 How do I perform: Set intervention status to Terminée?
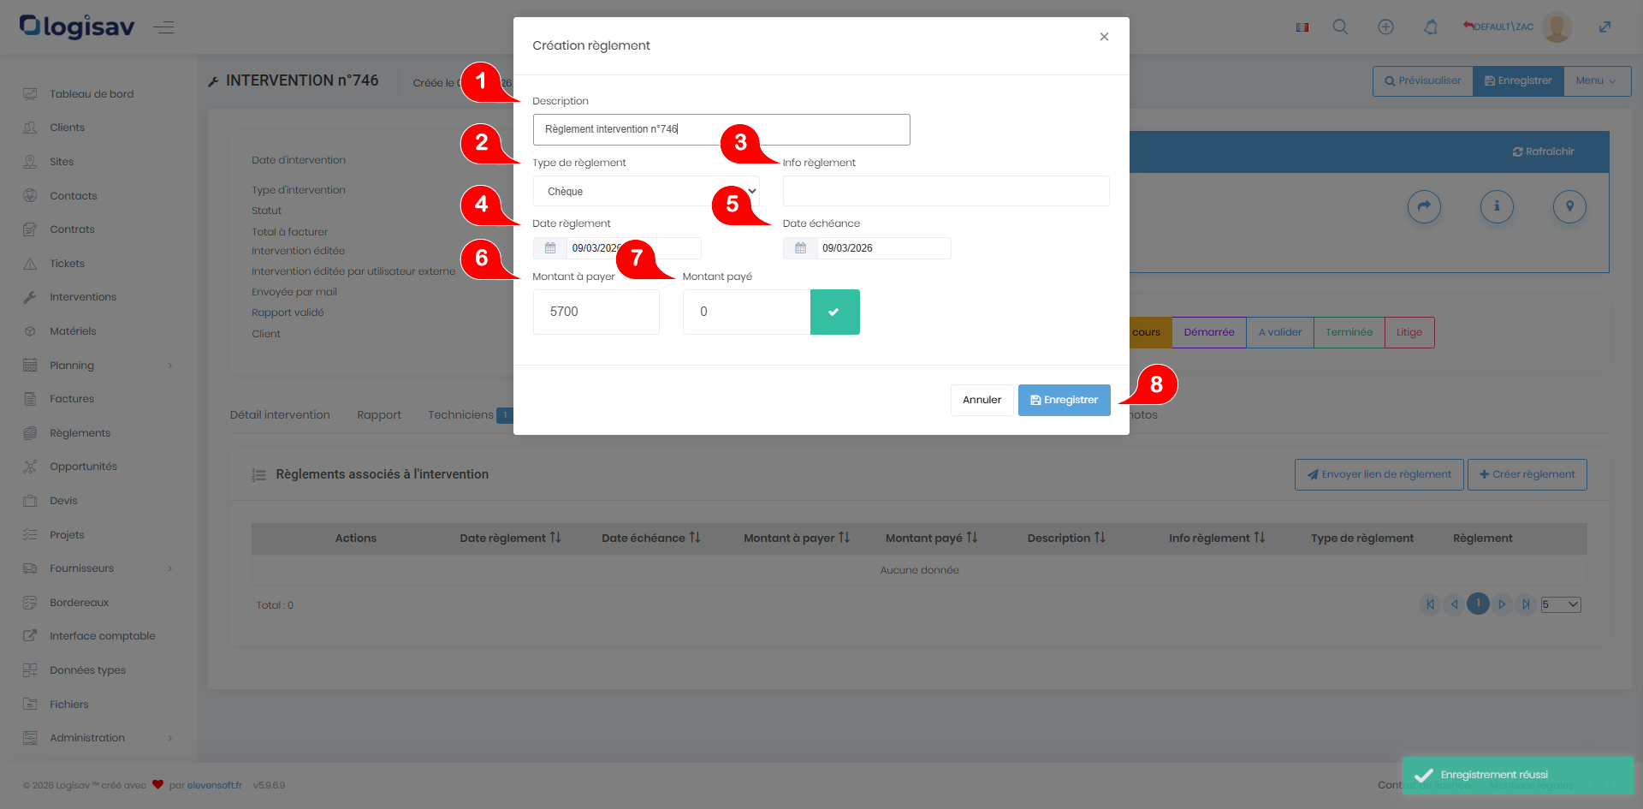[x=1349, y=332]
